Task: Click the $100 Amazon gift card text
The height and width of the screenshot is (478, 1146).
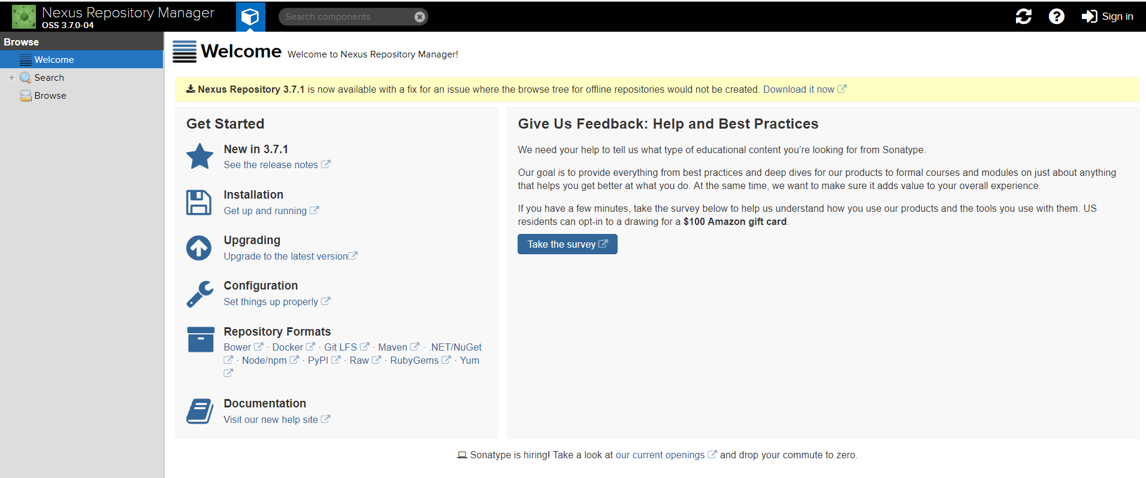Action: click(x=735, y=222)
